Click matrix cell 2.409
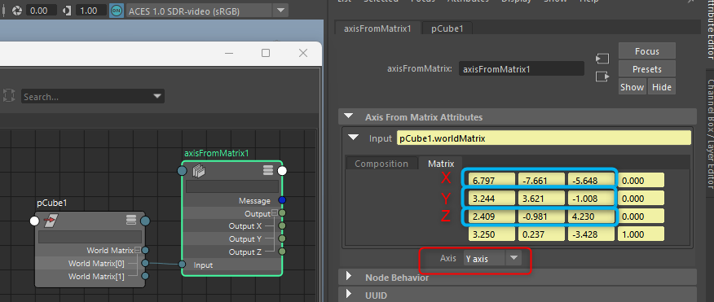714x302 pixels. (x=491, y=217)
